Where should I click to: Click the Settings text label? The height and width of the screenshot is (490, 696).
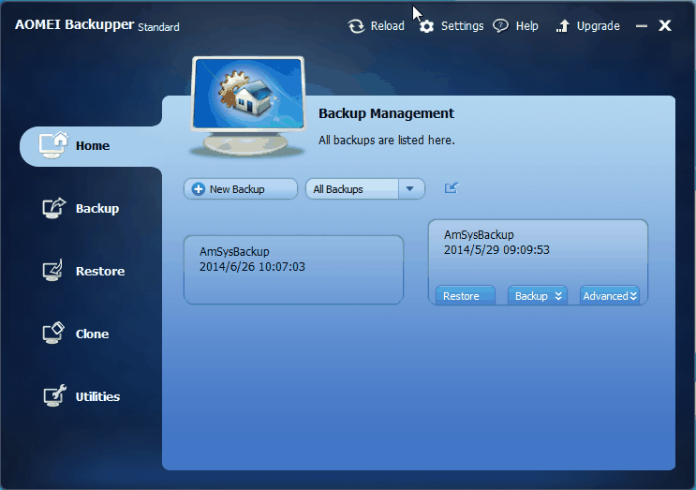point(462,26)
